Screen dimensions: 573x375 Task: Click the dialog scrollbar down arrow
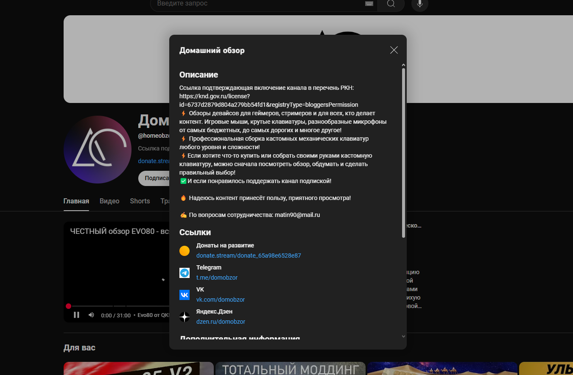tap(403, 336)
